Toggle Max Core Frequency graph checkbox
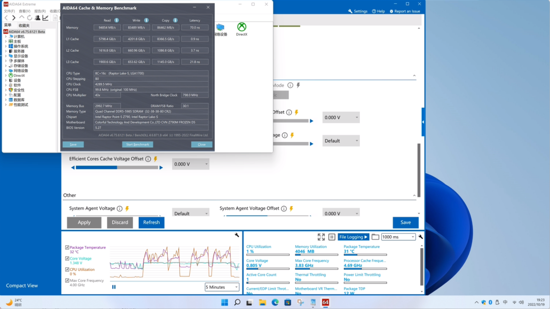This screenshot has width=550, height=309. coord(67,281)
